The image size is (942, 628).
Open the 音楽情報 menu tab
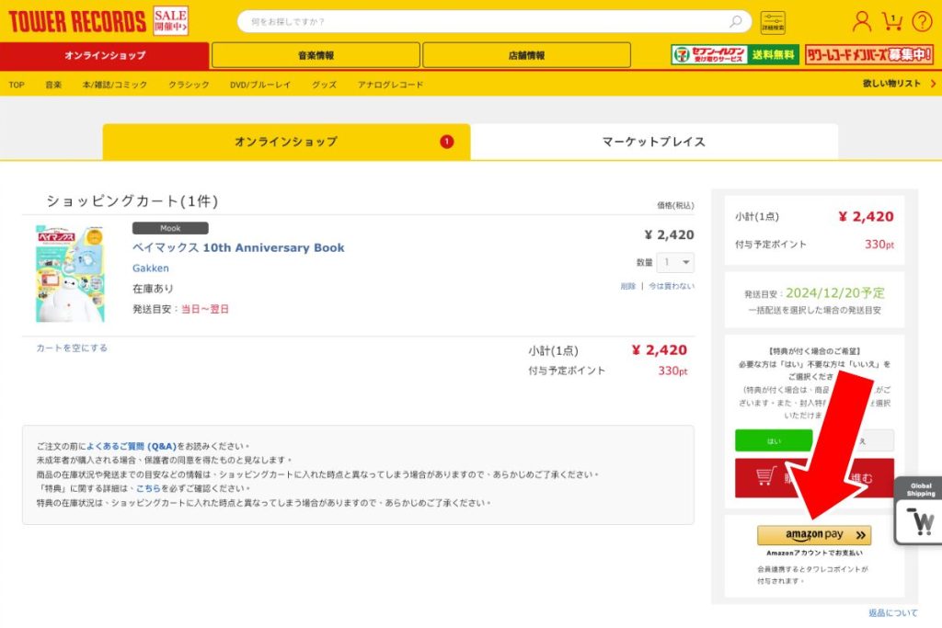(x=315, y=55)
